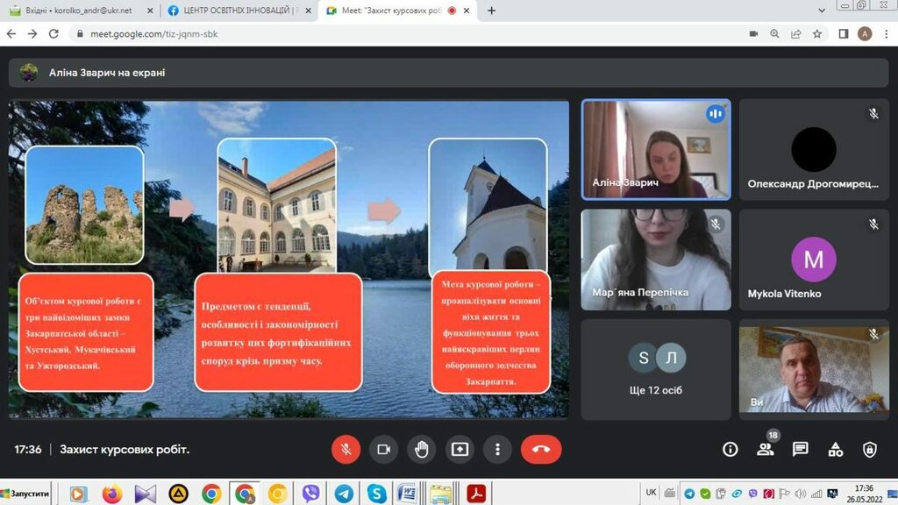Open host controls lock icon

869,449
